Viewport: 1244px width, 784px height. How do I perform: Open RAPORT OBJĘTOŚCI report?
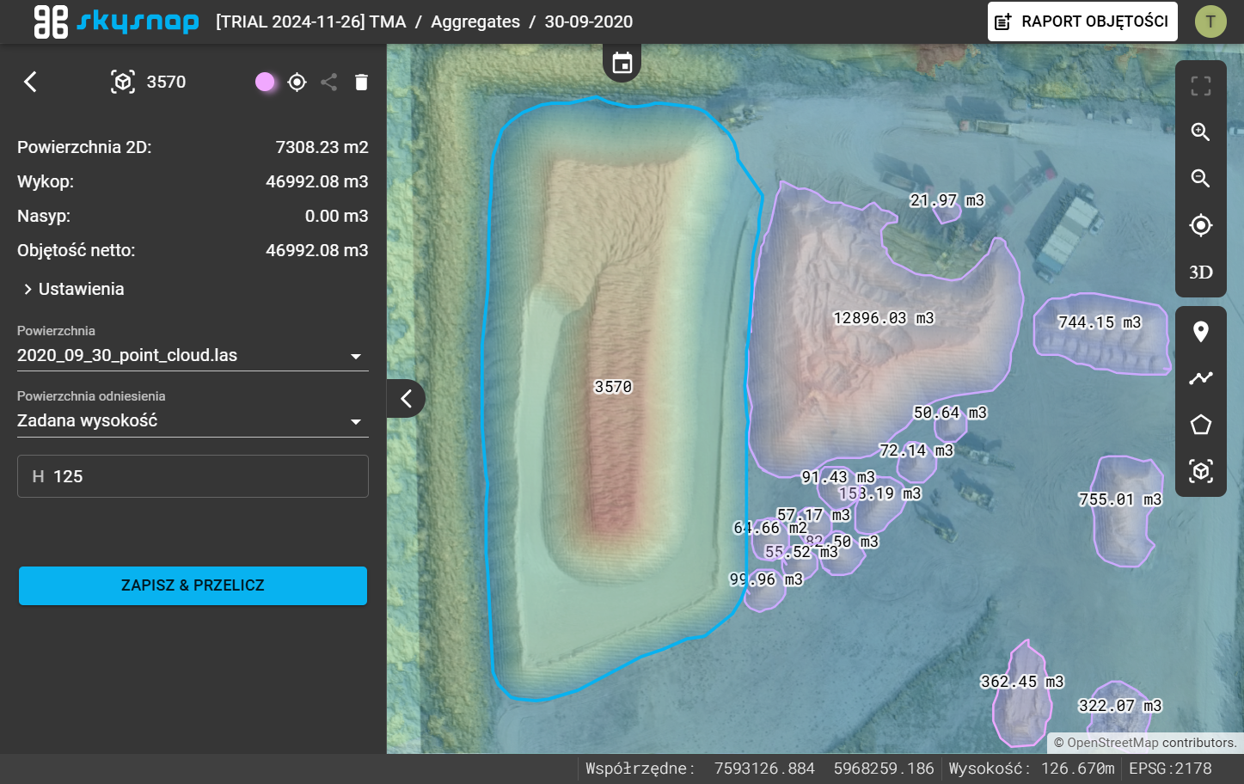point(1082,21)
